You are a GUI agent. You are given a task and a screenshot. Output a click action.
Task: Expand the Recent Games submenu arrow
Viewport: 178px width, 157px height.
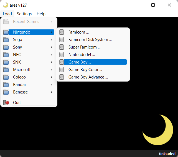(x=51, y=22)
